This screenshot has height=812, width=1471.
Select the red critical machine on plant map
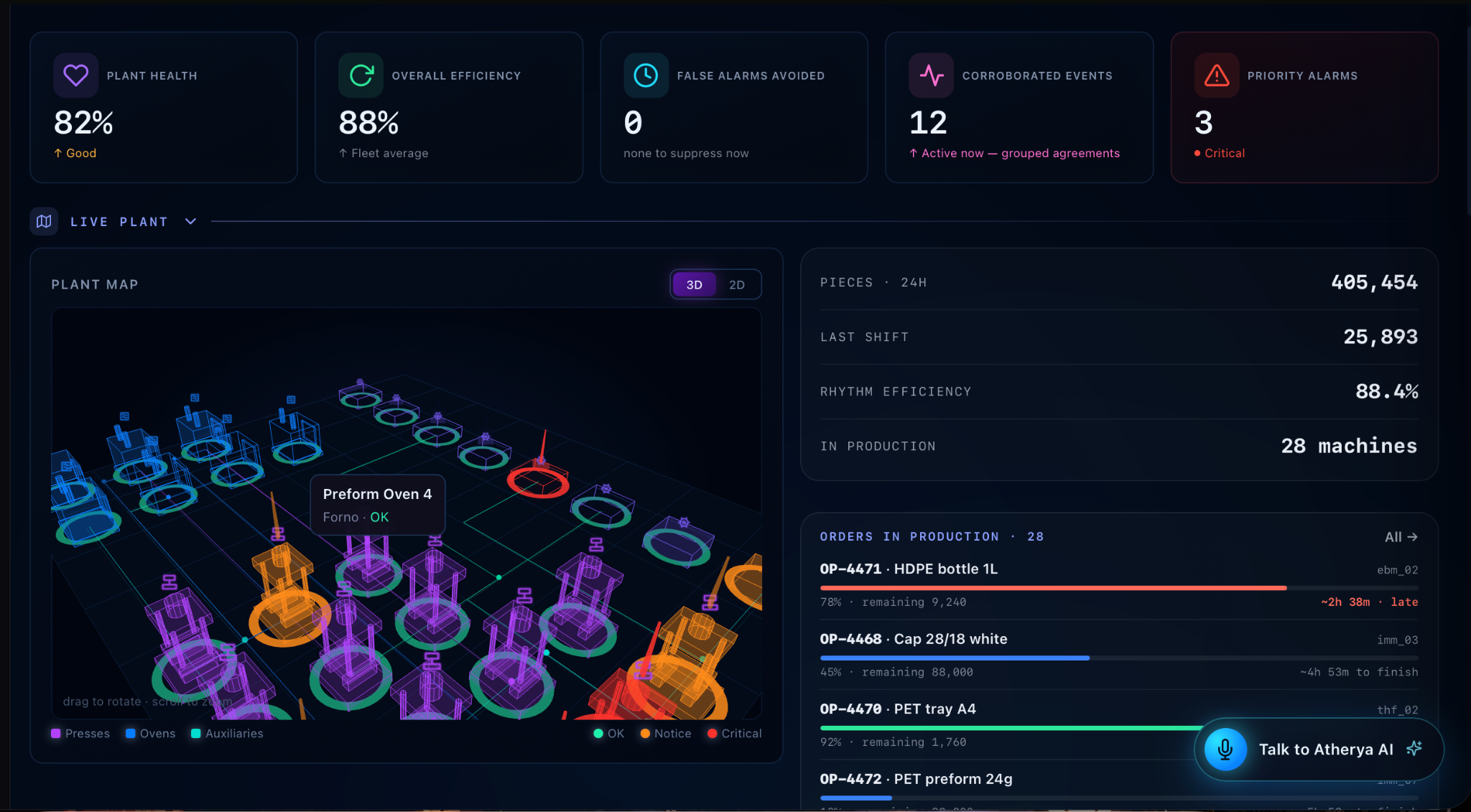coord(538,480)
